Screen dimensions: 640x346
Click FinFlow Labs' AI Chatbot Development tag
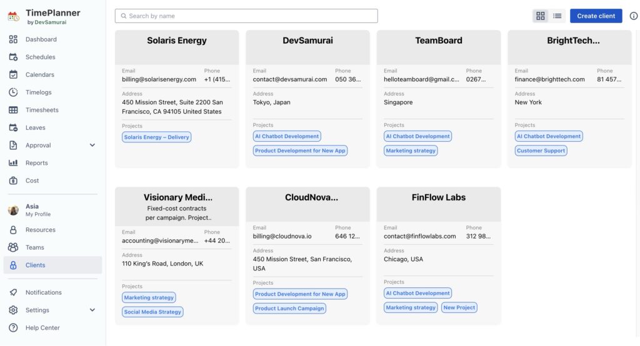pyautogui.click(x=417, y=293)
